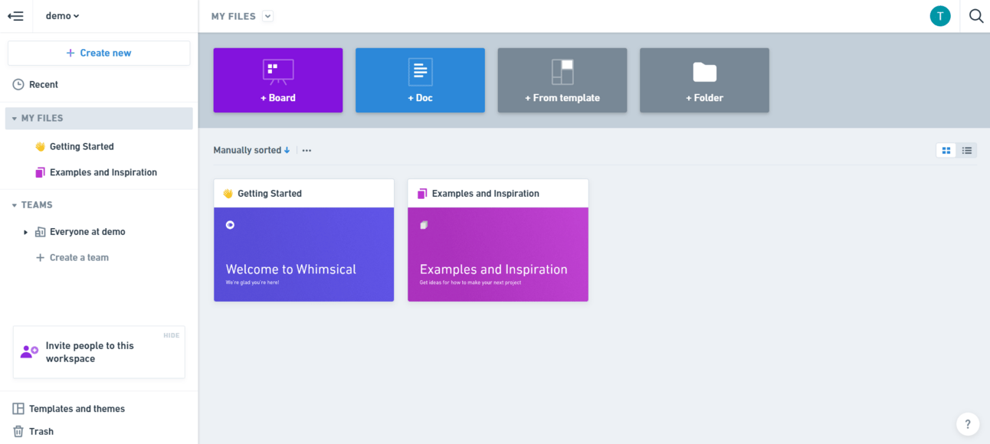
Task: Collapse the sidebar with the arrow icon
Action: (15, 16)
